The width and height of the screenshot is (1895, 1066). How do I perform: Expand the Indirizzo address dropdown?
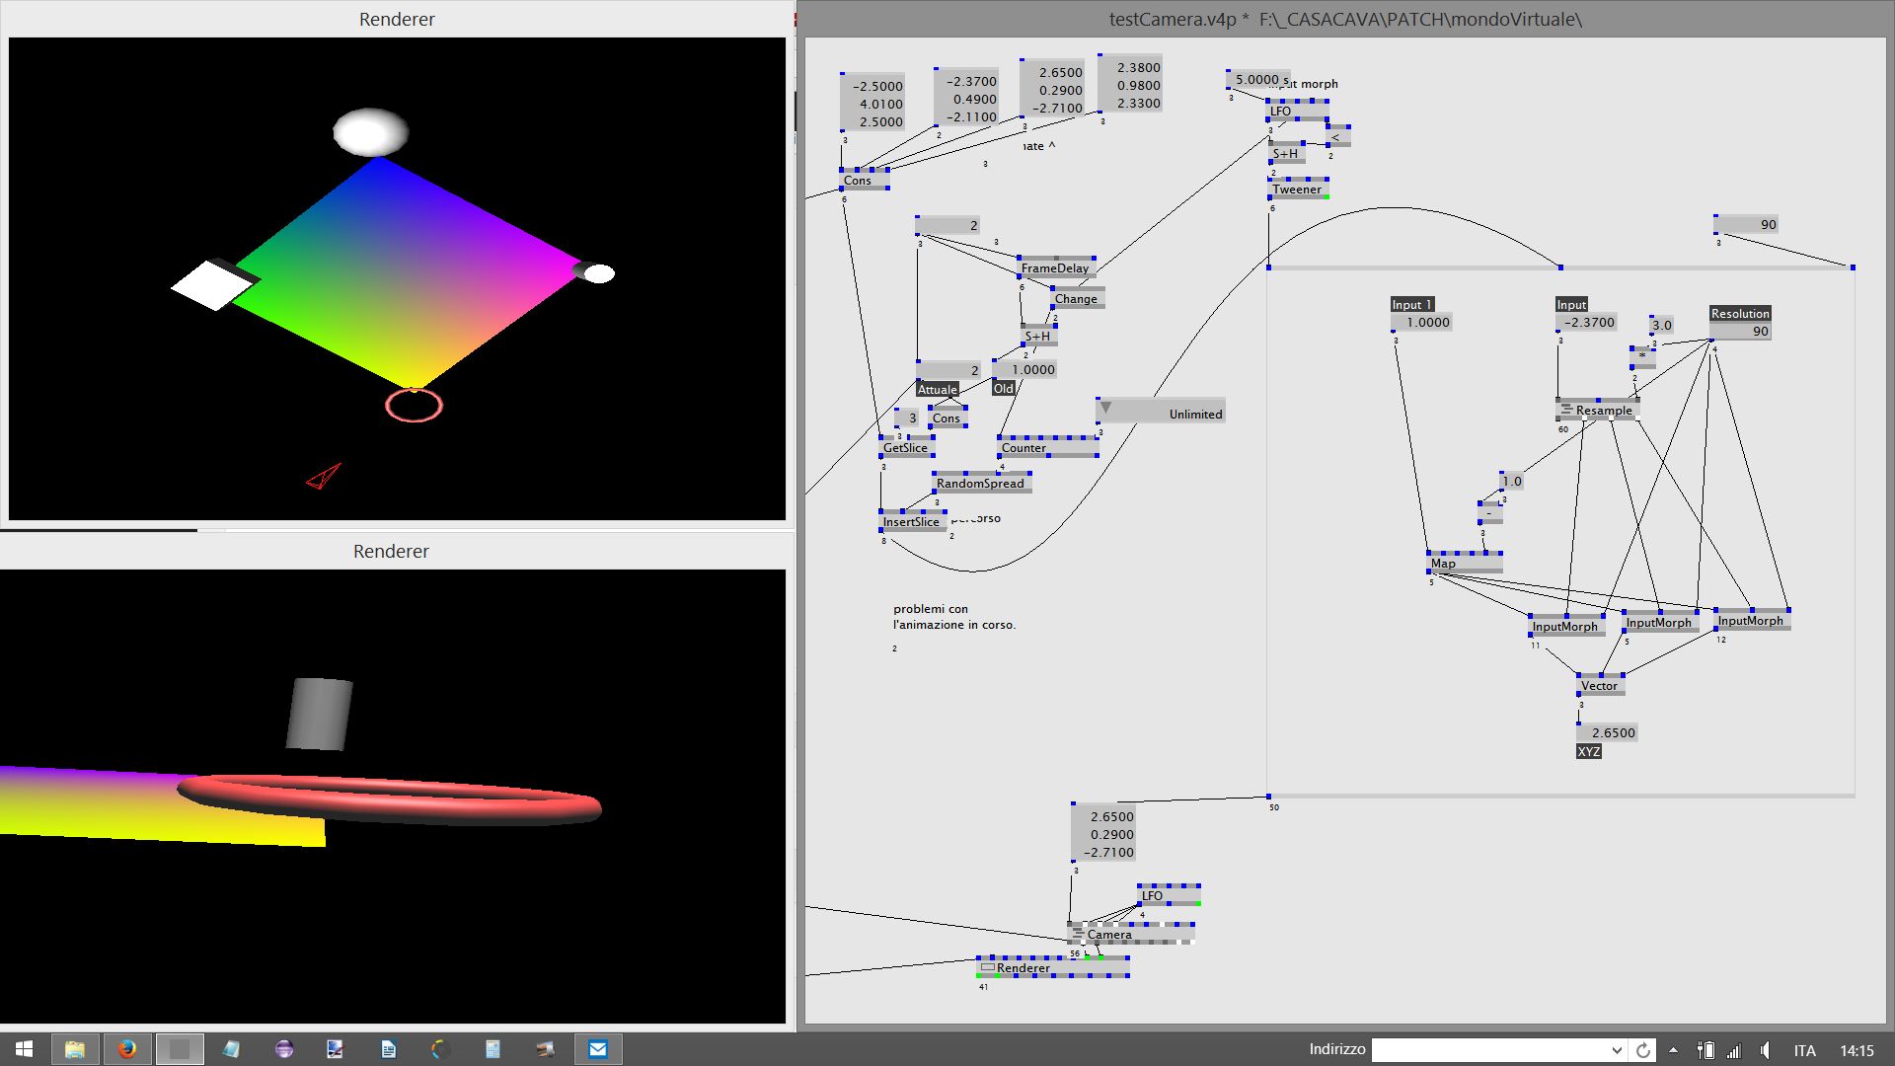click(x=1616, y=1050)
